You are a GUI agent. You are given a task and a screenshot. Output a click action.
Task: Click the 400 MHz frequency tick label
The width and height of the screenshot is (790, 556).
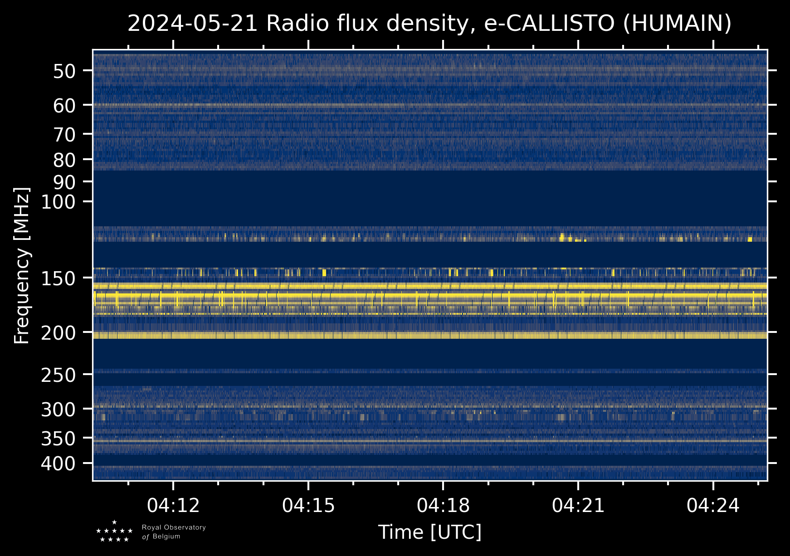pyautogui.click(x=58, y=464)
